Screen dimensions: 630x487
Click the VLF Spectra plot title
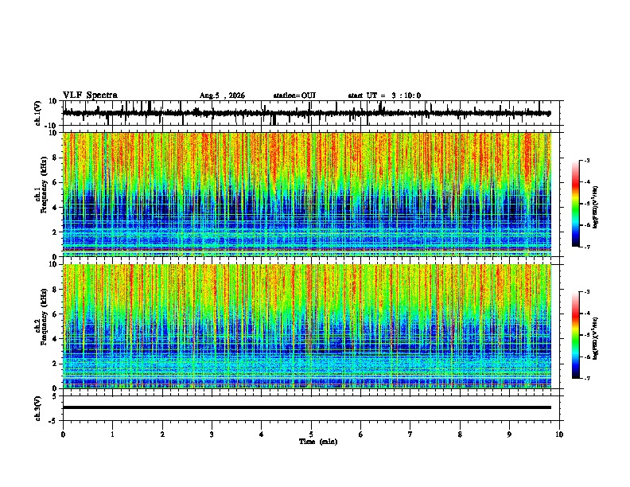pos(90,95)
